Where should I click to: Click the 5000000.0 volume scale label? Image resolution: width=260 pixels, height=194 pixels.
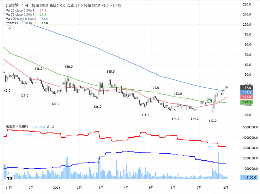[250, 127]
